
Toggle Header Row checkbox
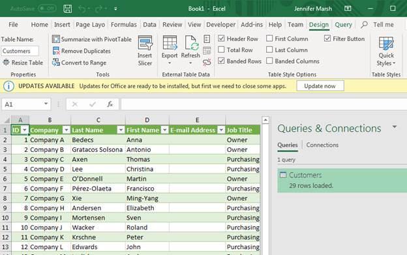[221, 38]
